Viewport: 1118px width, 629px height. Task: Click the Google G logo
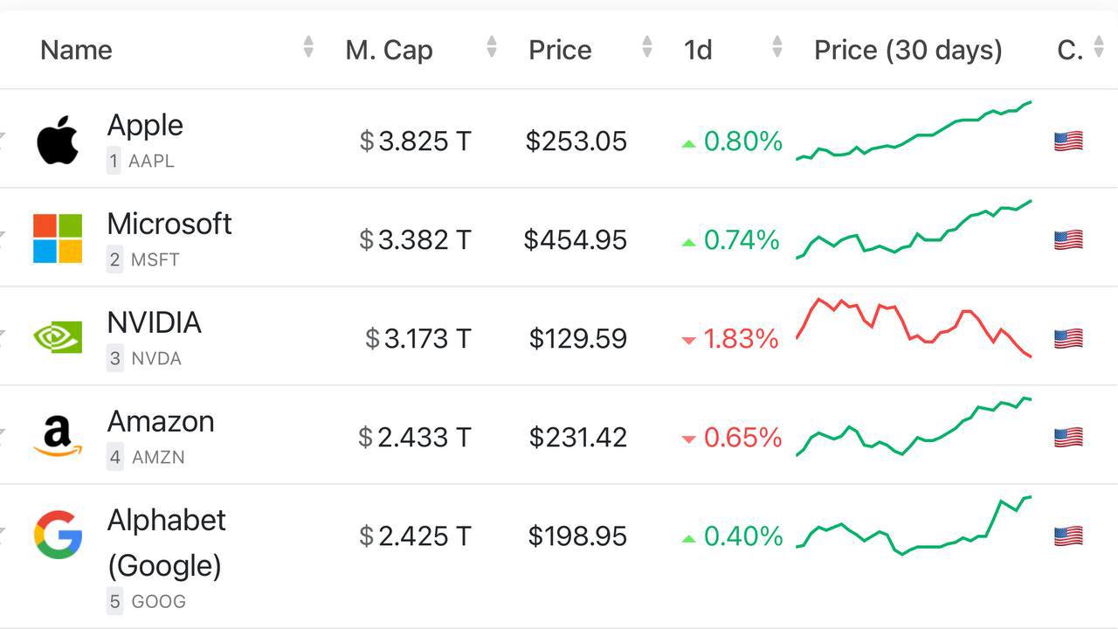coord(58,535)
